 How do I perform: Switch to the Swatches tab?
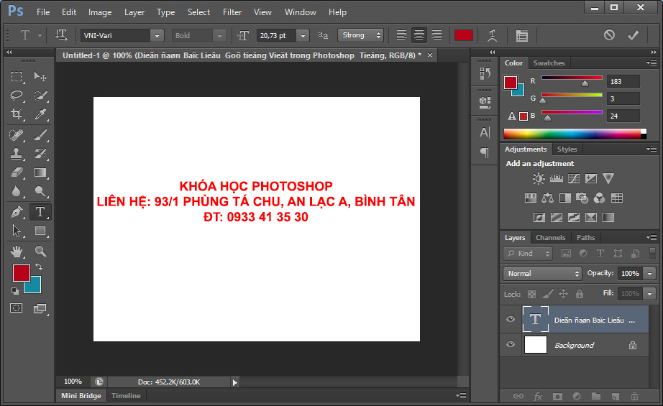(549, 63)
